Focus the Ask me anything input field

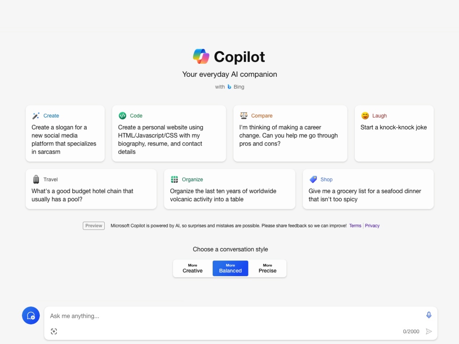[x=233, y=316]
